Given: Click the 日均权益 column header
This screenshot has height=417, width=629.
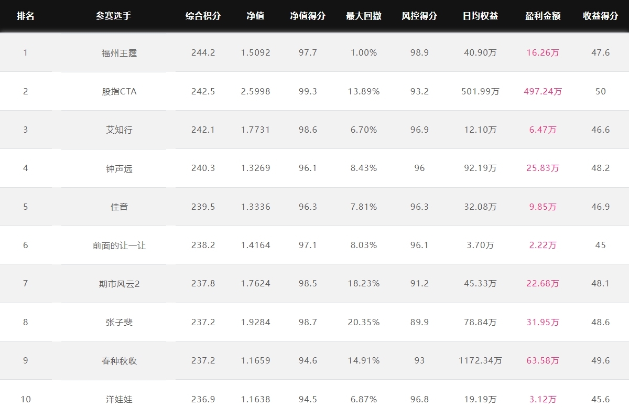Looking at the screenshot, I should [x=480, y=16].
